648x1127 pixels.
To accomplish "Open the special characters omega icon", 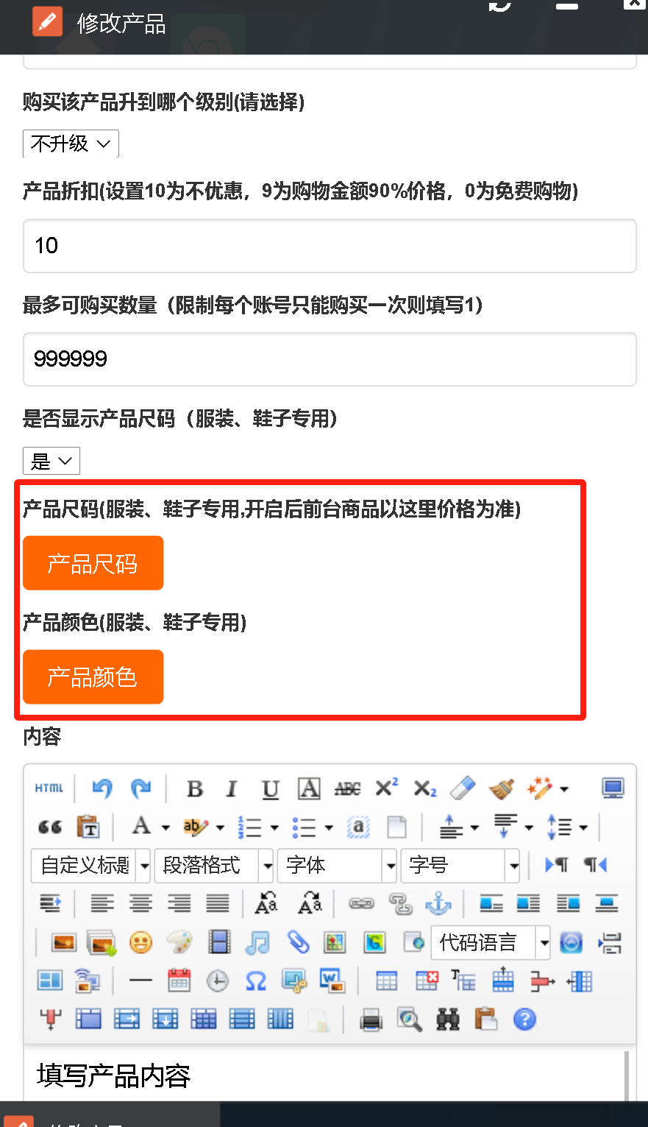I will 255,981.
